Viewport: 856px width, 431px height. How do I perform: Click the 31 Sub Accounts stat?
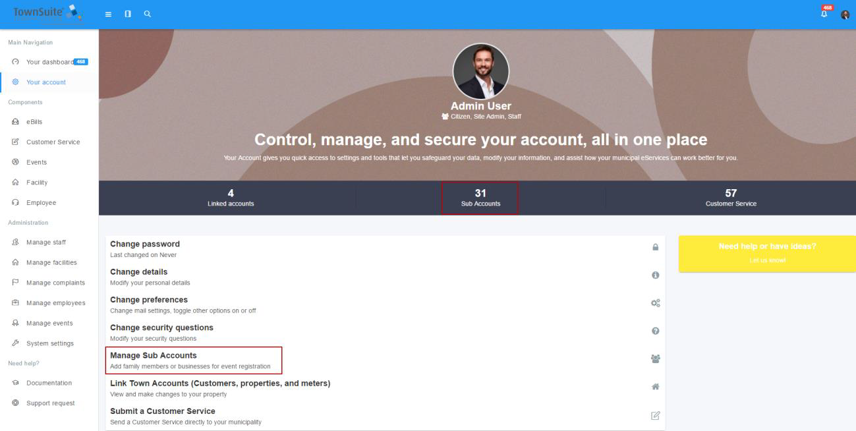tap(480, 198)
